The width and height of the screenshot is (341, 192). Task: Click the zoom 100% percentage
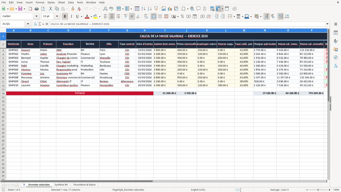[x=336, y=190]
